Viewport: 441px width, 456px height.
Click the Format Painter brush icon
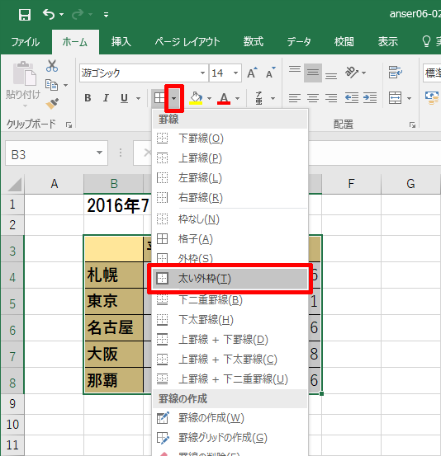(52, 104)
